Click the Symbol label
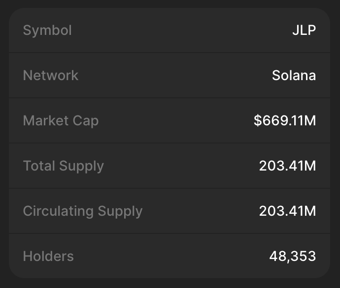Viewport: 340px width, 288px height. (47, 30)
